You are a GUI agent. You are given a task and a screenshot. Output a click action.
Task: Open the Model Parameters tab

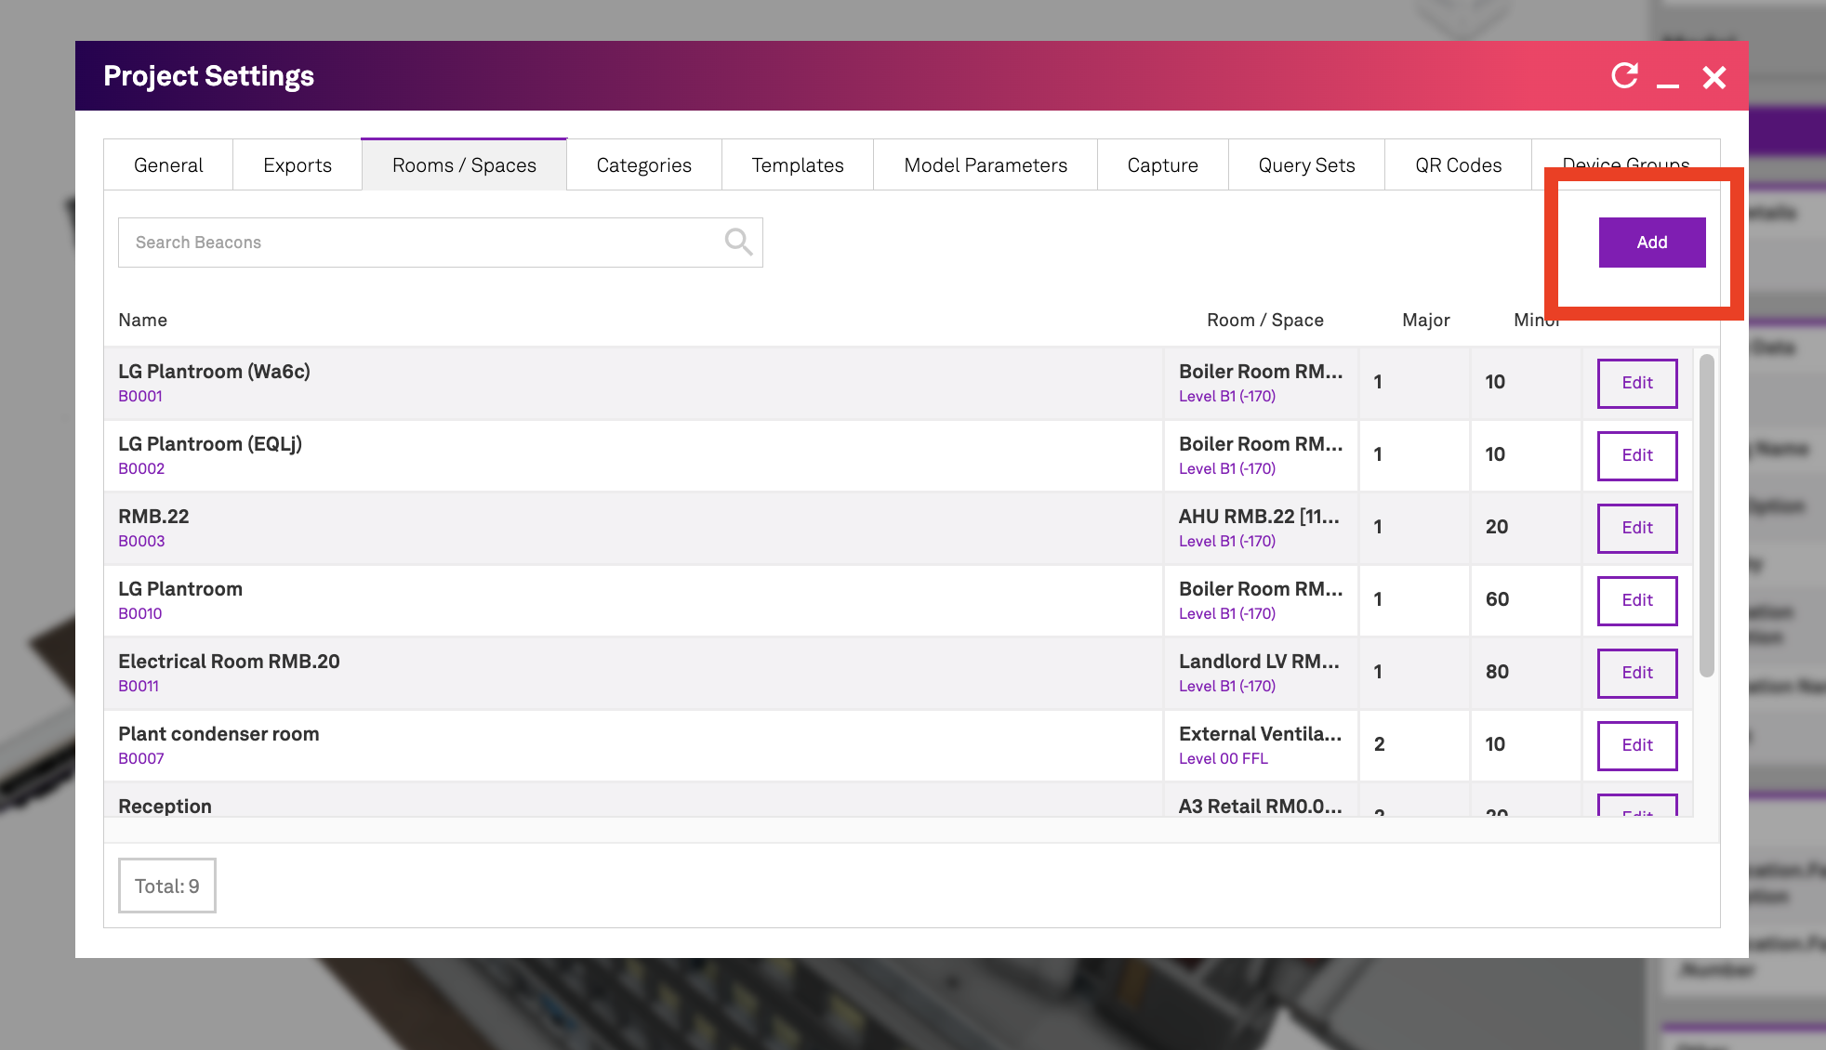985,165
